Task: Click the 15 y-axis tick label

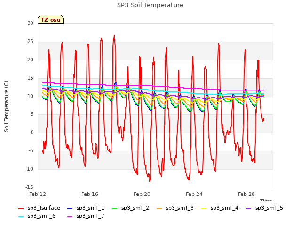Action: coord(30,78)
